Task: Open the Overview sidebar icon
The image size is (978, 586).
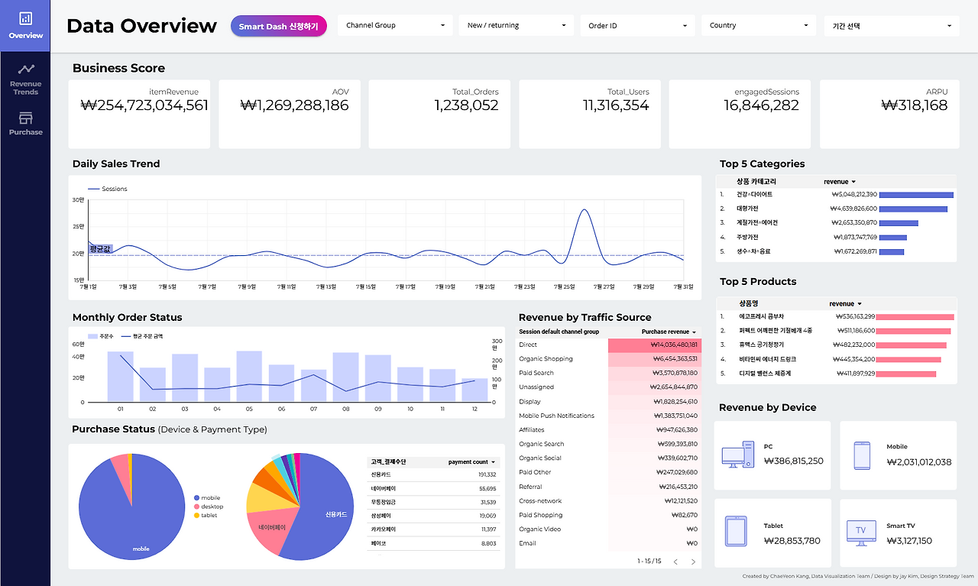Action: point(25,18)
